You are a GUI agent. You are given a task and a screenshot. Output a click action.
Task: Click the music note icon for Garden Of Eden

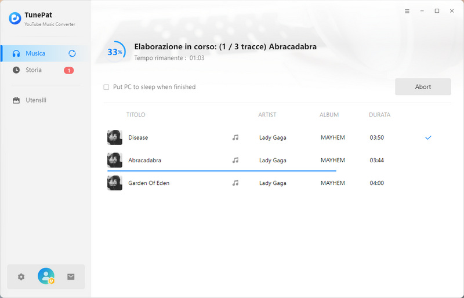(x=235, y=183)
